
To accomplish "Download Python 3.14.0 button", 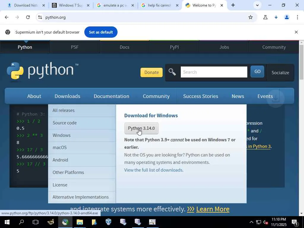I will click(x=141, y=128).
